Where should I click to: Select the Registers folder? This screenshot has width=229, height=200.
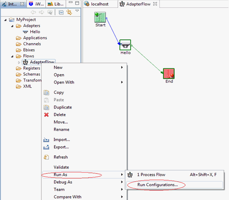point(31,68)
